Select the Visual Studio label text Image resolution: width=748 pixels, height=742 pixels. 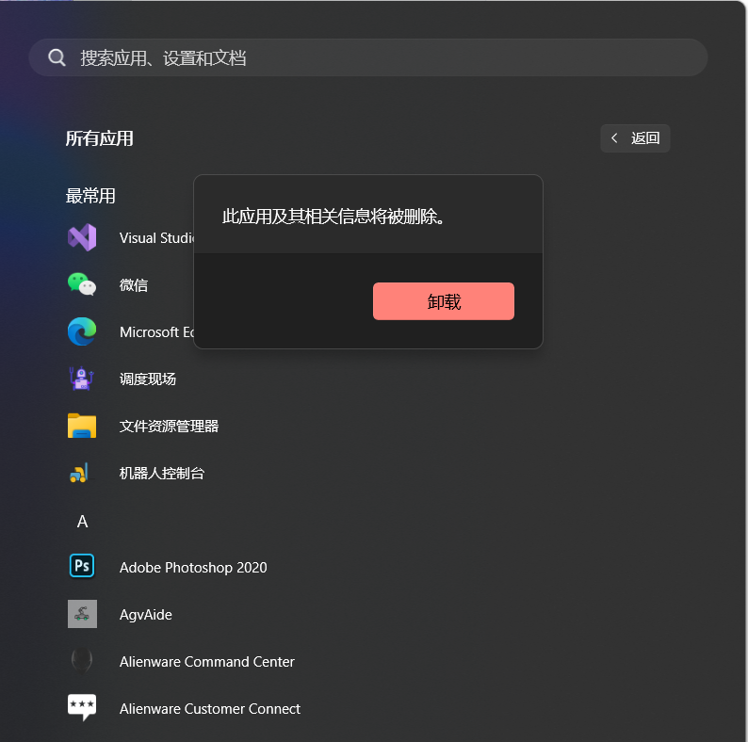coord(157,238)
